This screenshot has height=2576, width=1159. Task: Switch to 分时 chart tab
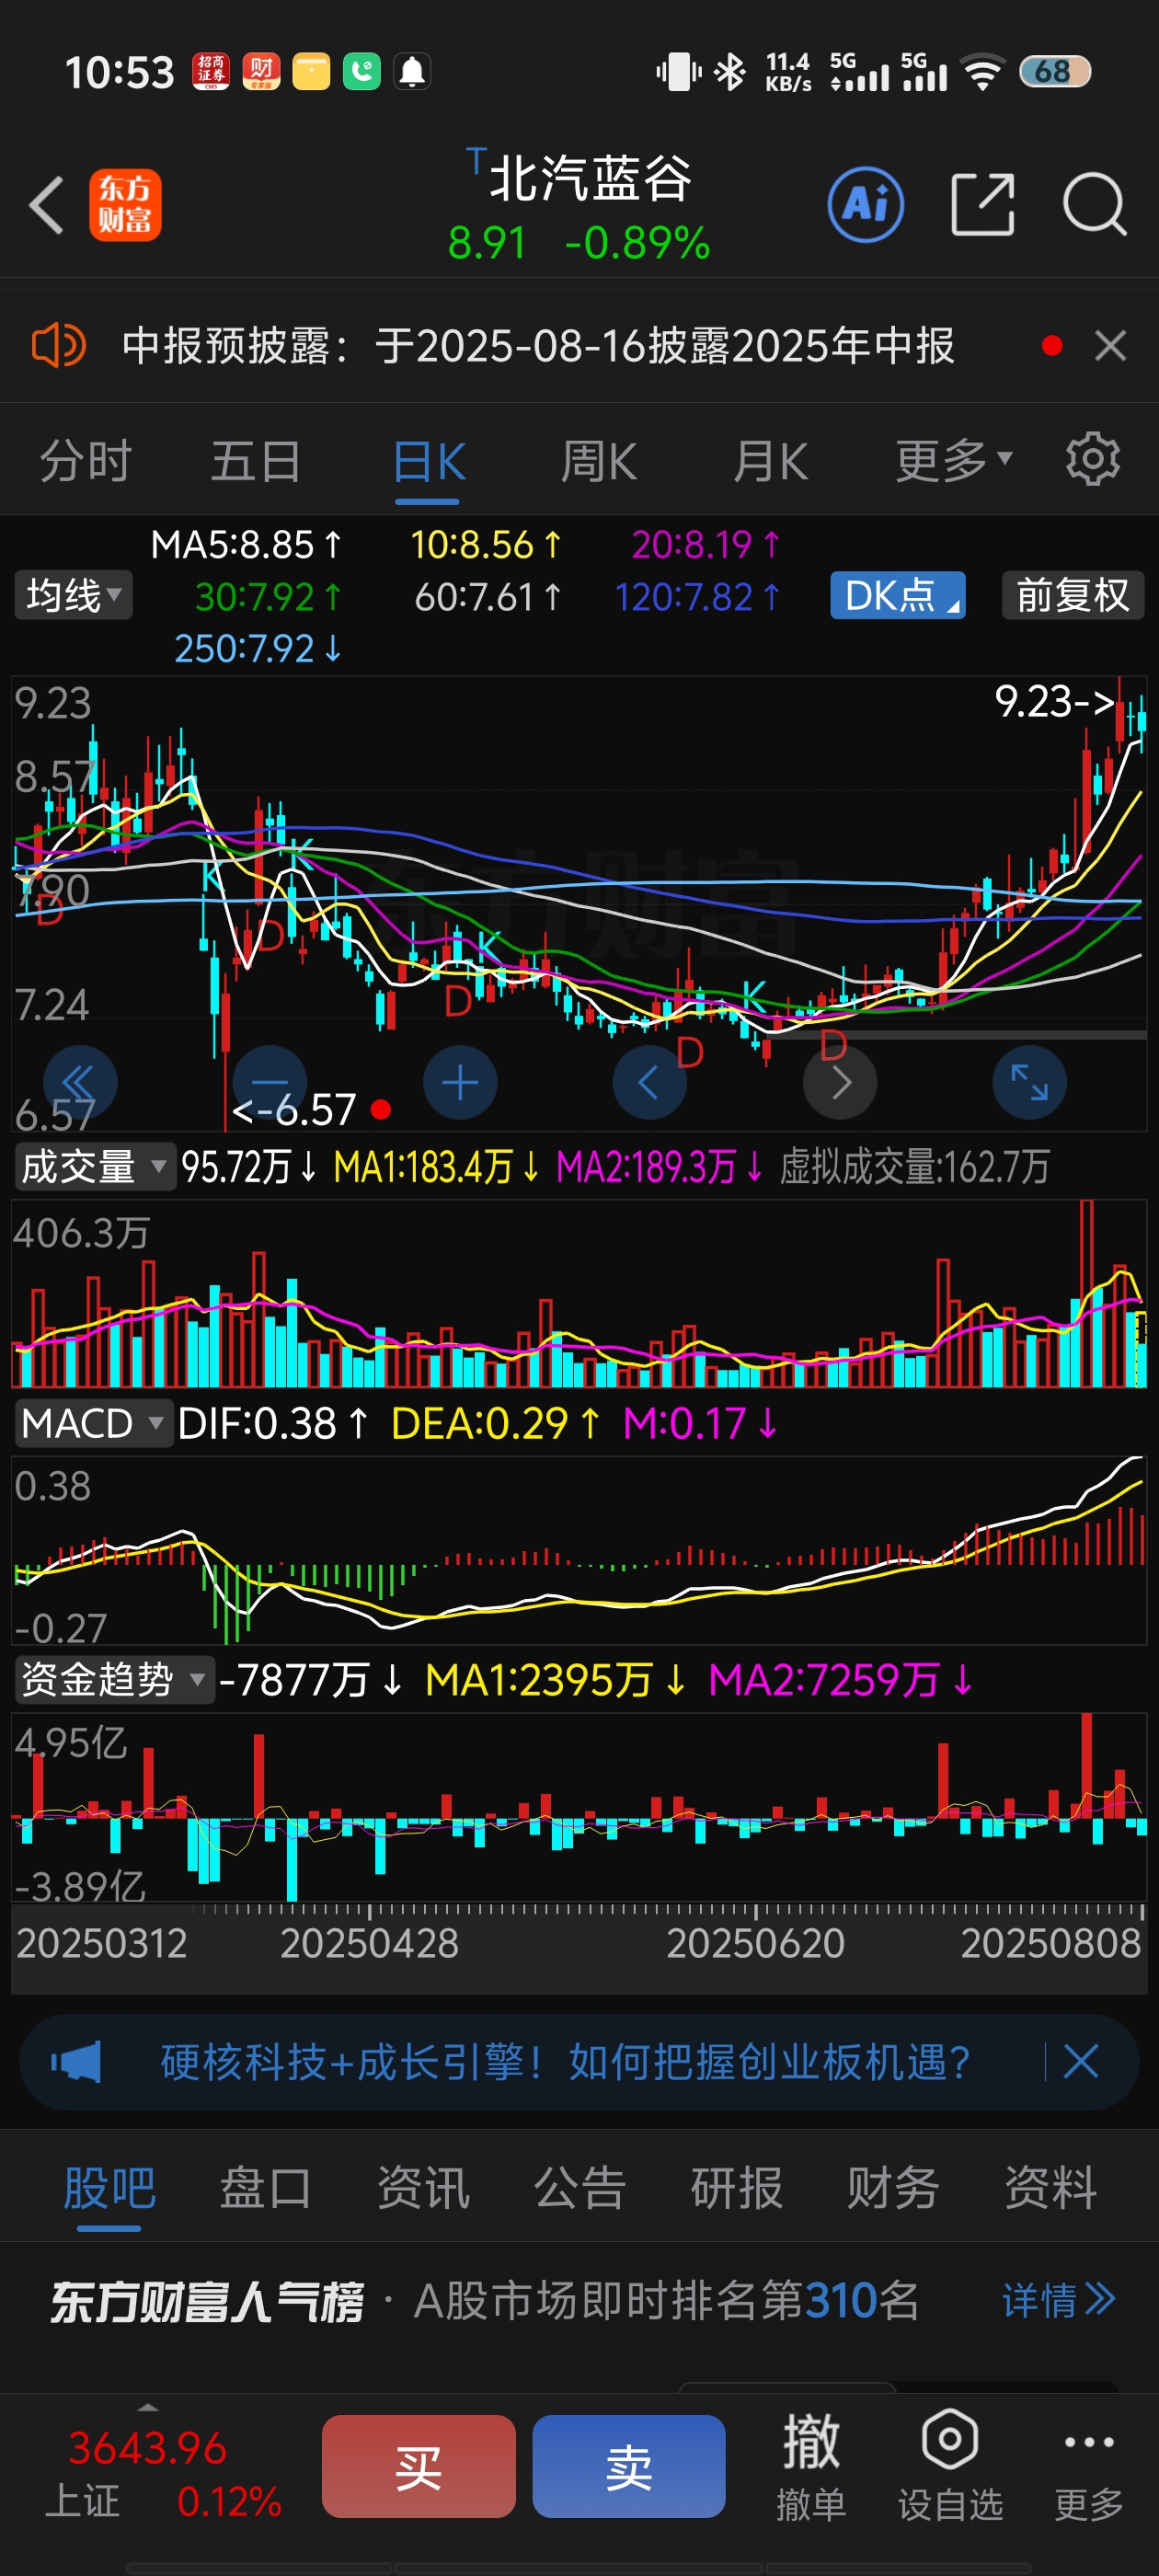85,462
